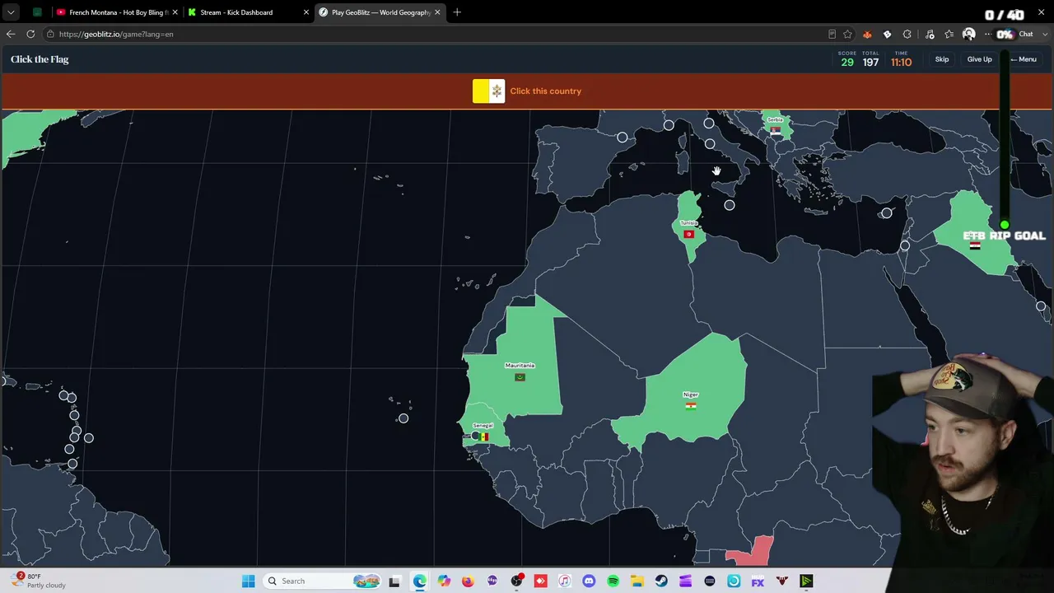The height and width of the screenshot is (593, 1054).
Task: Open File Explorer from the taskbar
Action: (637, 581)
